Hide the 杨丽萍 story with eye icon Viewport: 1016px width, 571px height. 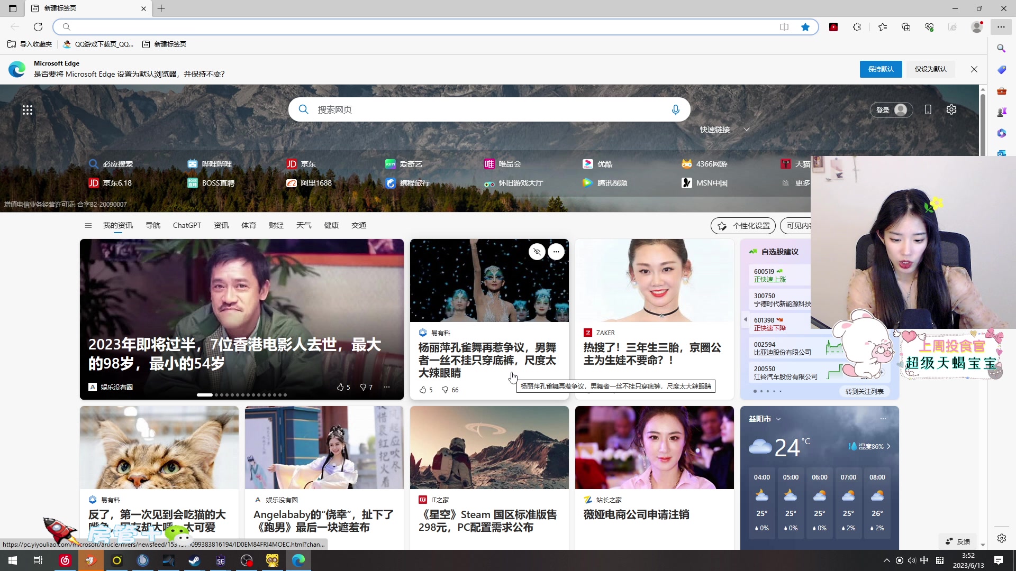point(537,252)
